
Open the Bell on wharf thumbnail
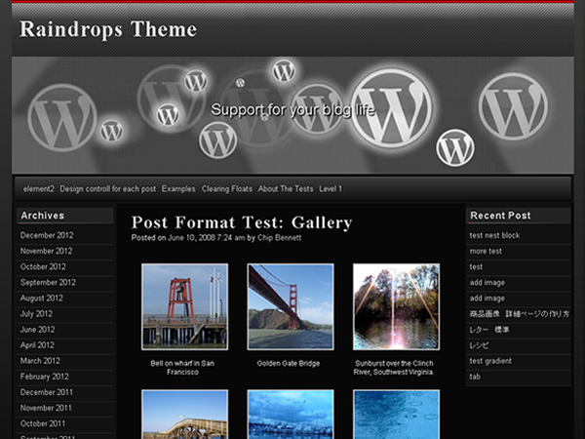click(x=184, y=306)
